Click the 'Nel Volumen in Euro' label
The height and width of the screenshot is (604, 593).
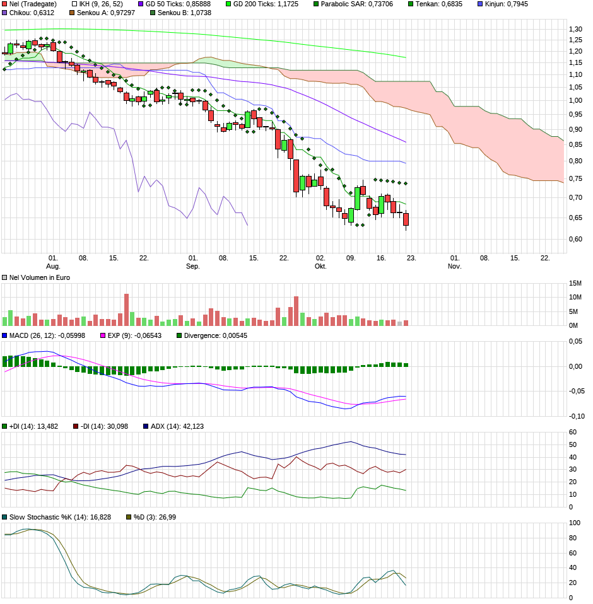[40, 278]
